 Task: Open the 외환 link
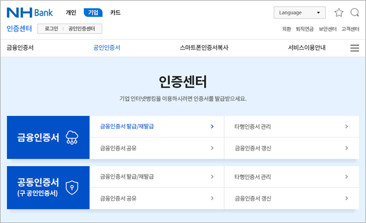[x=287, y=29]
